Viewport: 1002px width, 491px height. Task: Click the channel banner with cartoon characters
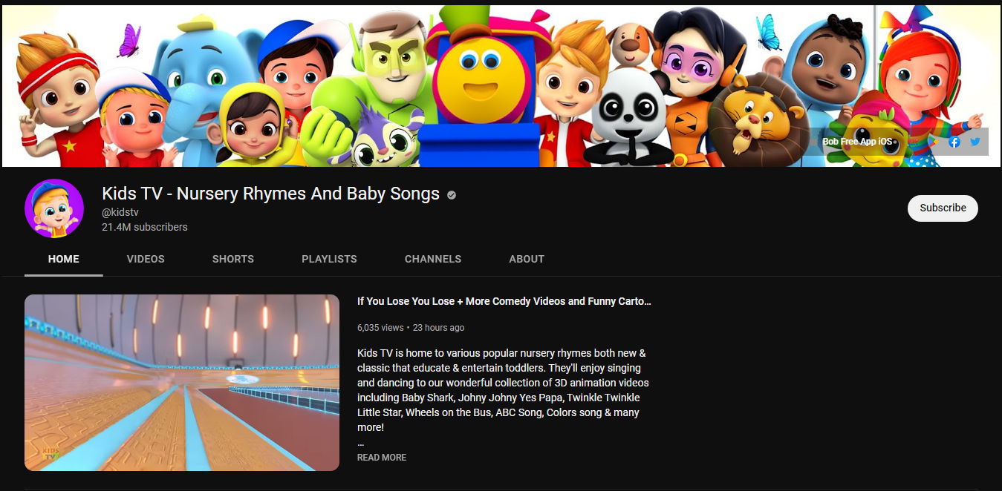(x=501, y=86)
